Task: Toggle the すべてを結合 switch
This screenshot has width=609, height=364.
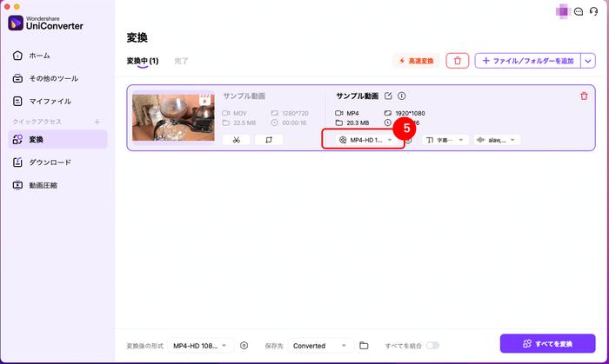Action: 432,346
